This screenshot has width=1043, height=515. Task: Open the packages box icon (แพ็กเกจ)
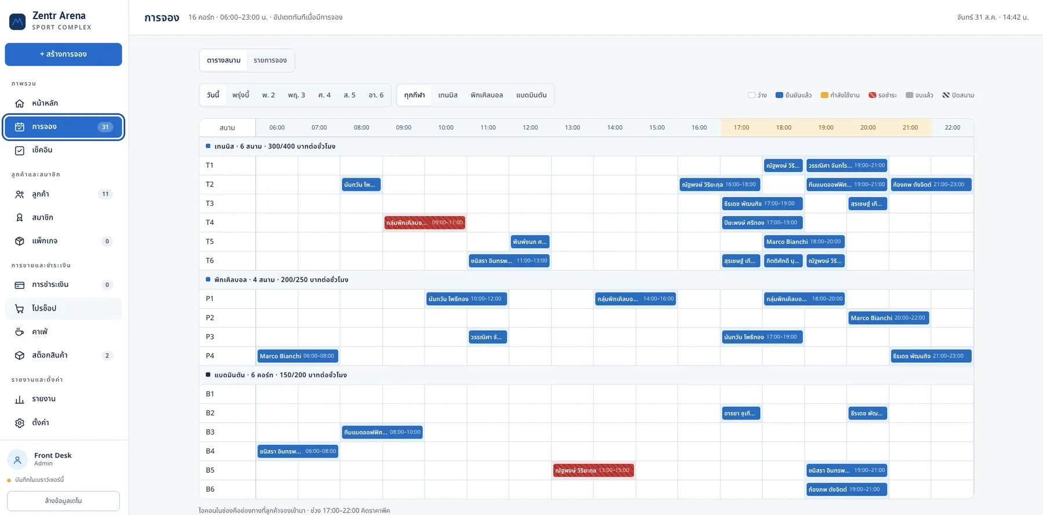coord(20,241)
